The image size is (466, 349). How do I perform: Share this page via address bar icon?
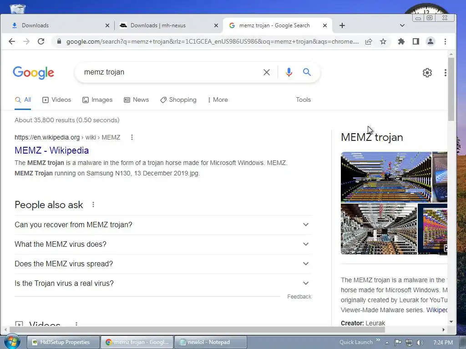[369, 41]
